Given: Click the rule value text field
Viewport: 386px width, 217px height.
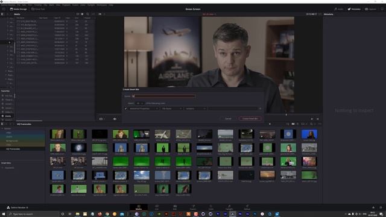Looking at the screenshot, I should 233,108.
